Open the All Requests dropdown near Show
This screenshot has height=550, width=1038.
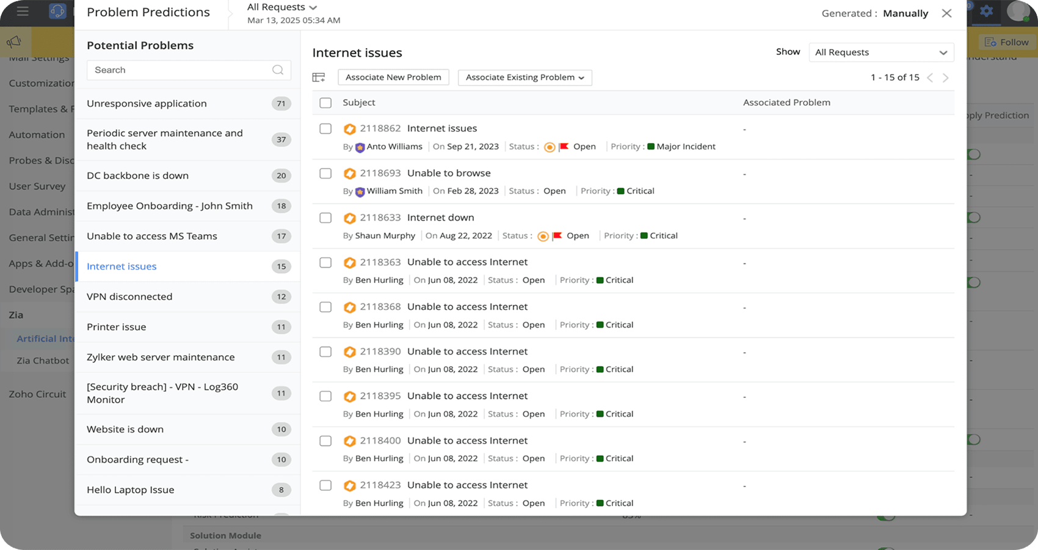point(881,52)
